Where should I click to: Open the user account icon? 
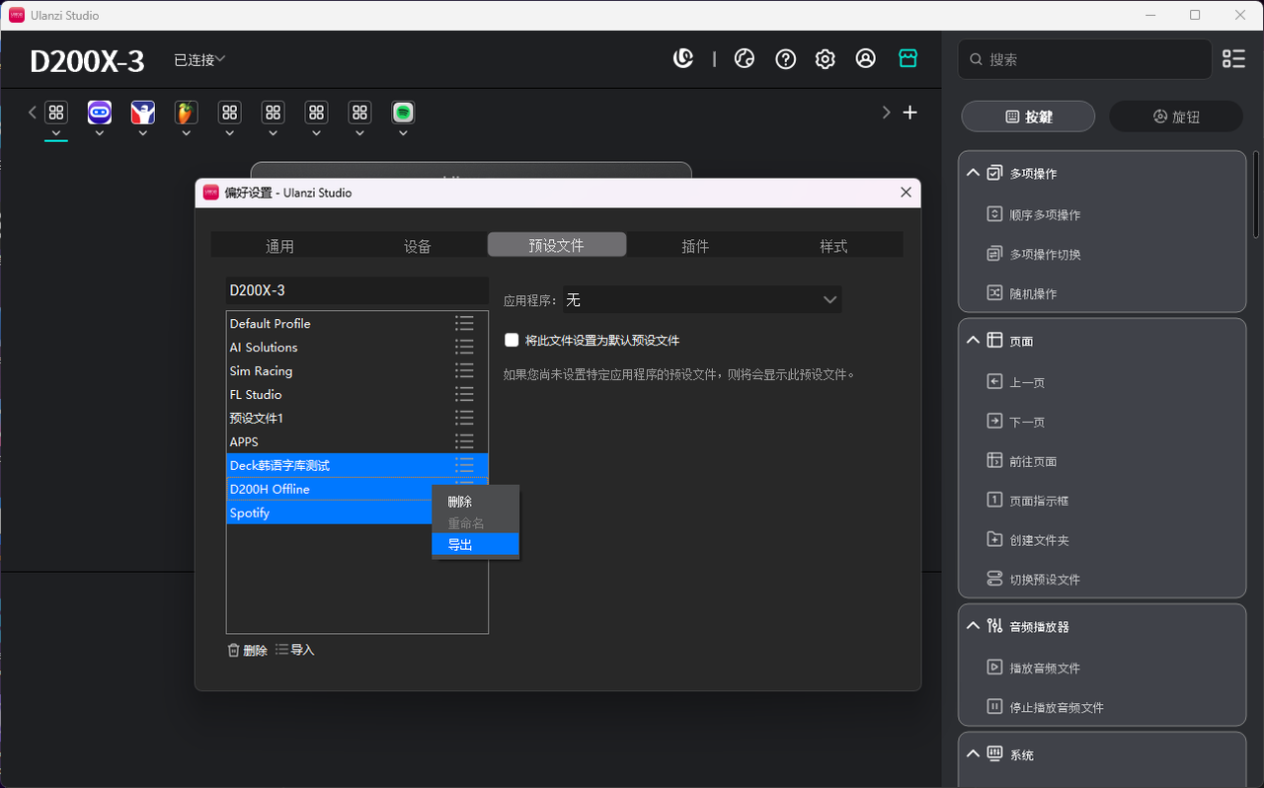click(x=865, y=59)
